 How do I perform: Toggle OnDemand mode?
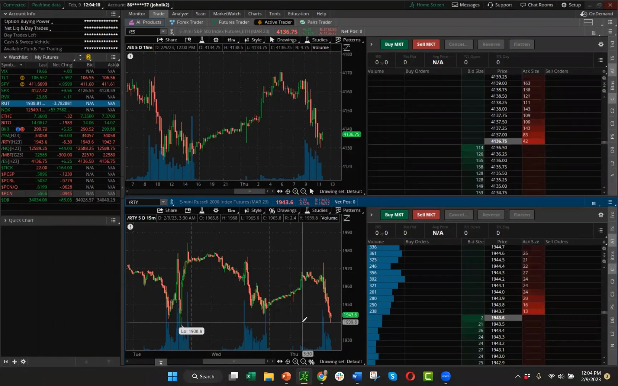(x=597, y=14)
